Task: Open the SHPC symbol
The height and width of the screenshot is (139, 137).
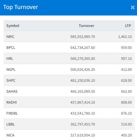Action: [11, 81]
